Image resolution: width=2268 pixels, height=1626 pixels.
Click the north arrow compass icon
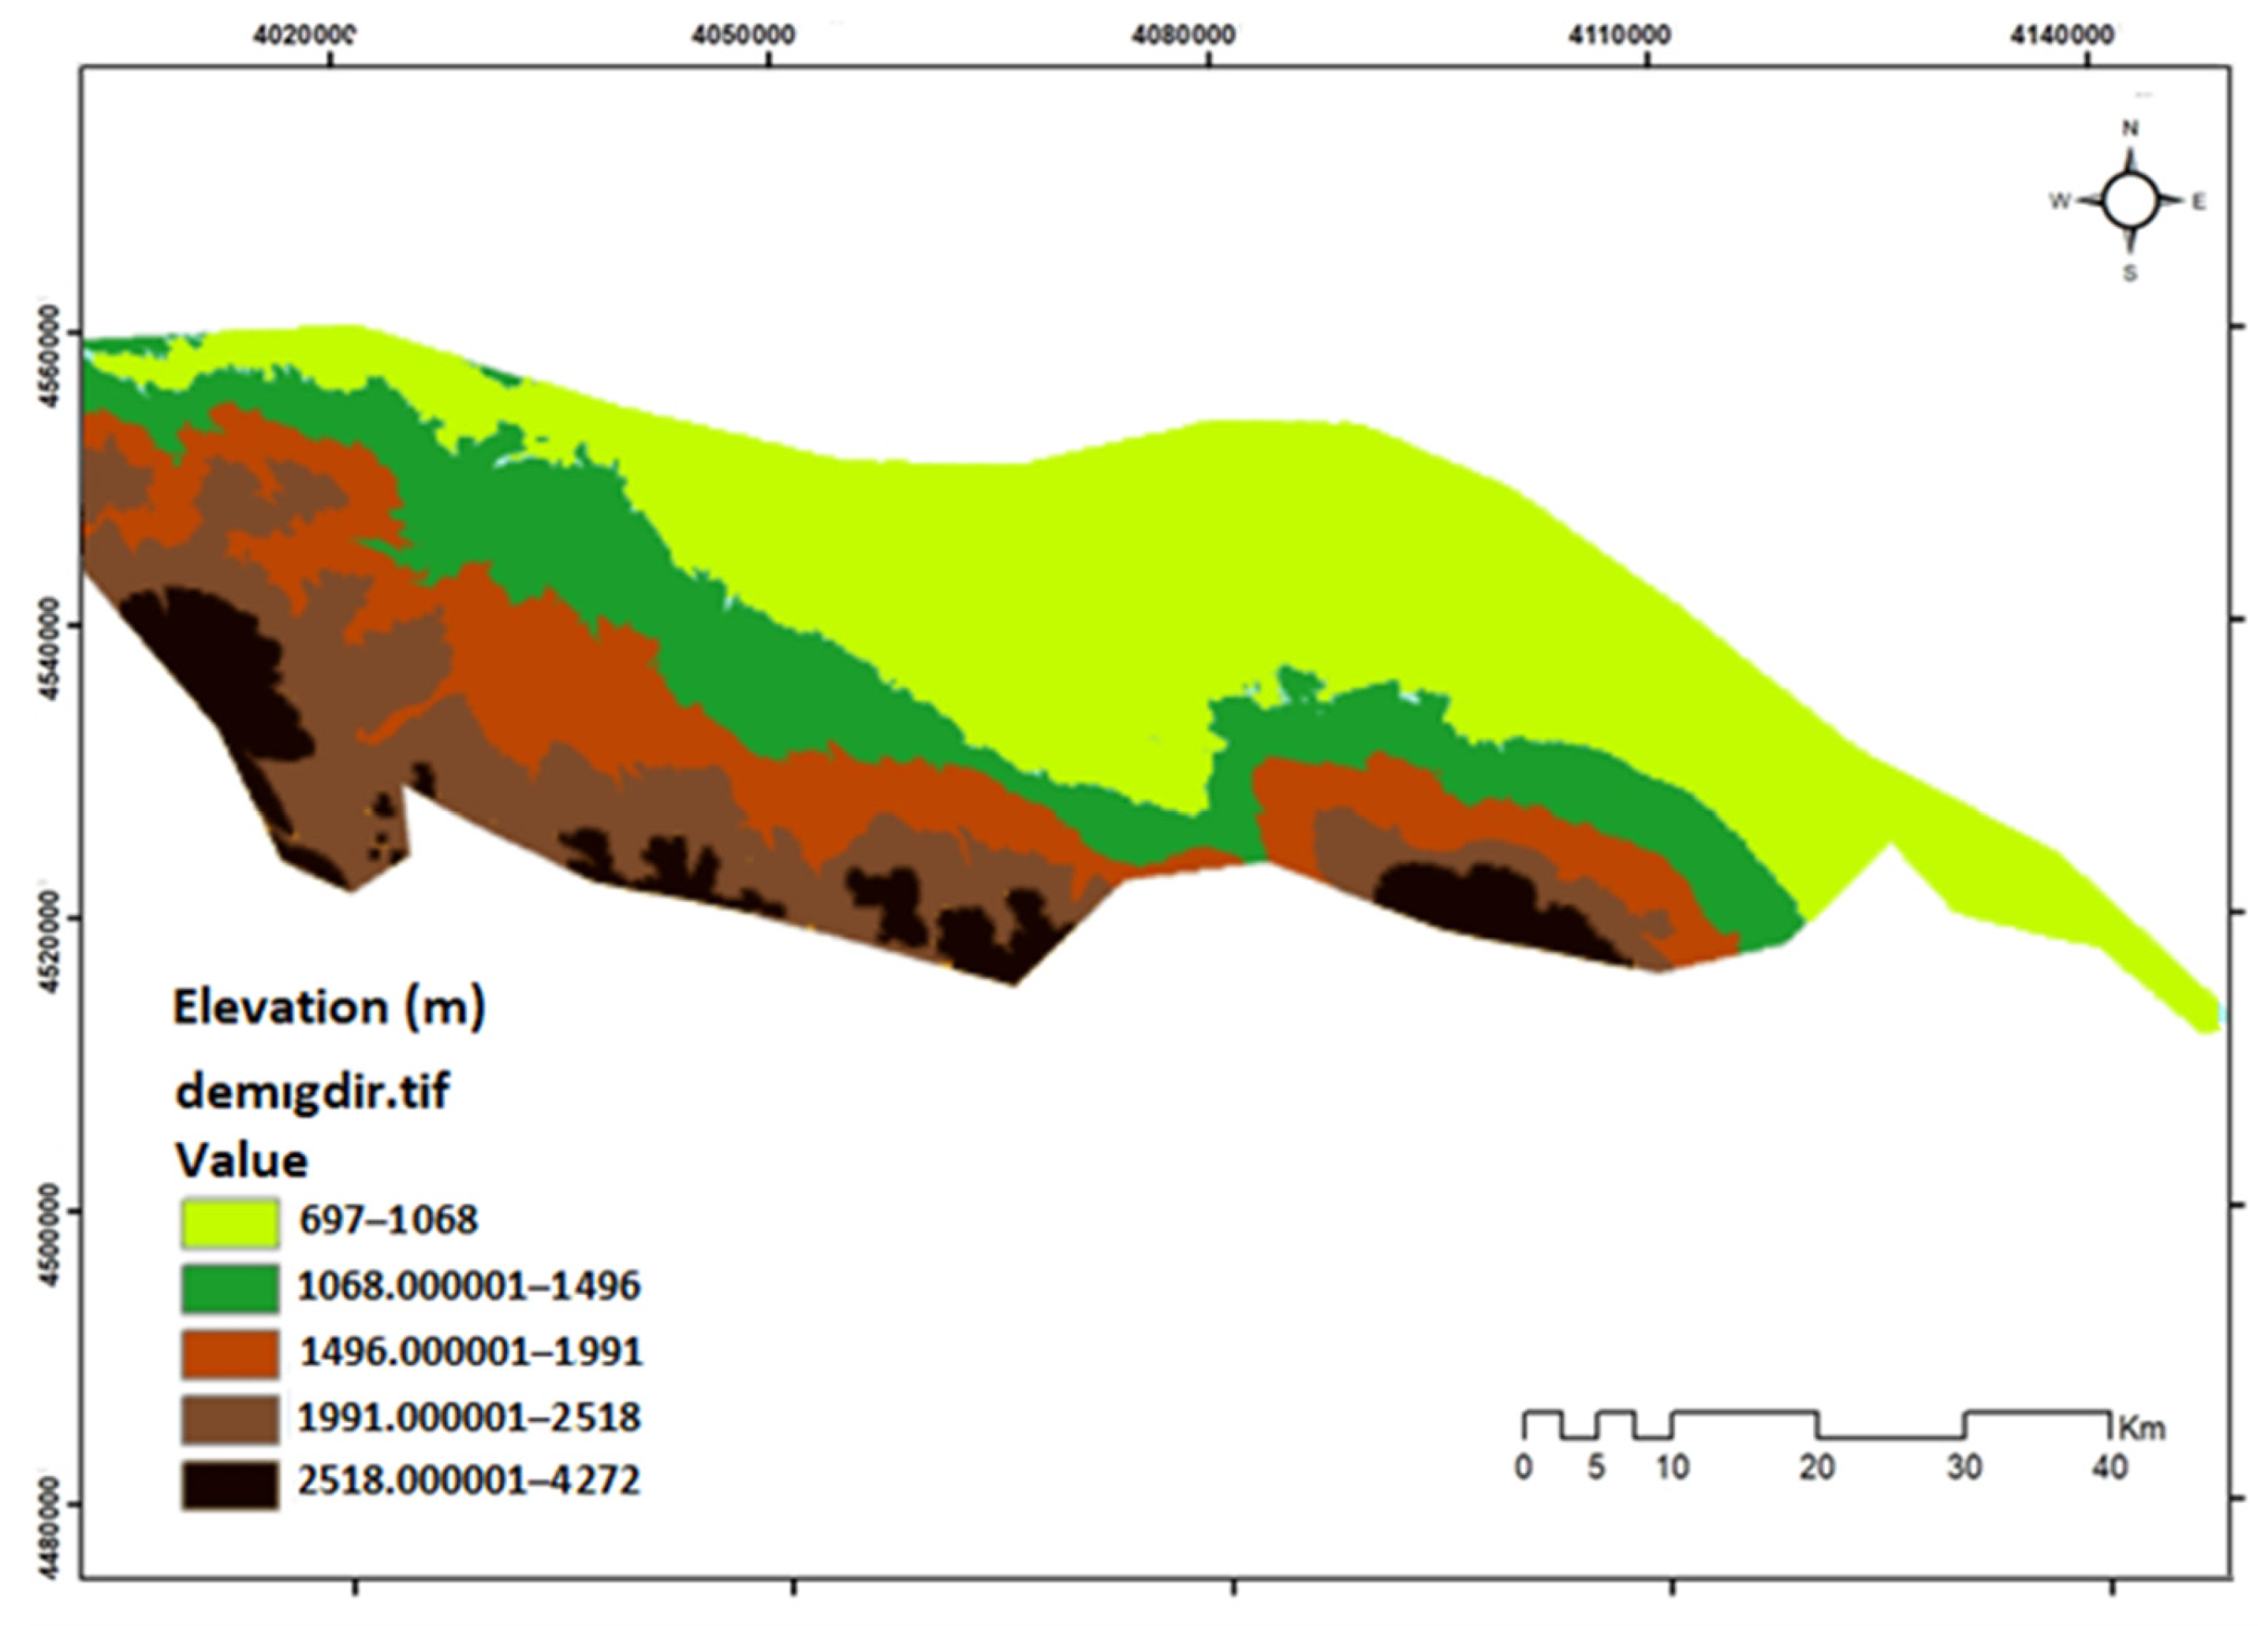click(2129, 201)
